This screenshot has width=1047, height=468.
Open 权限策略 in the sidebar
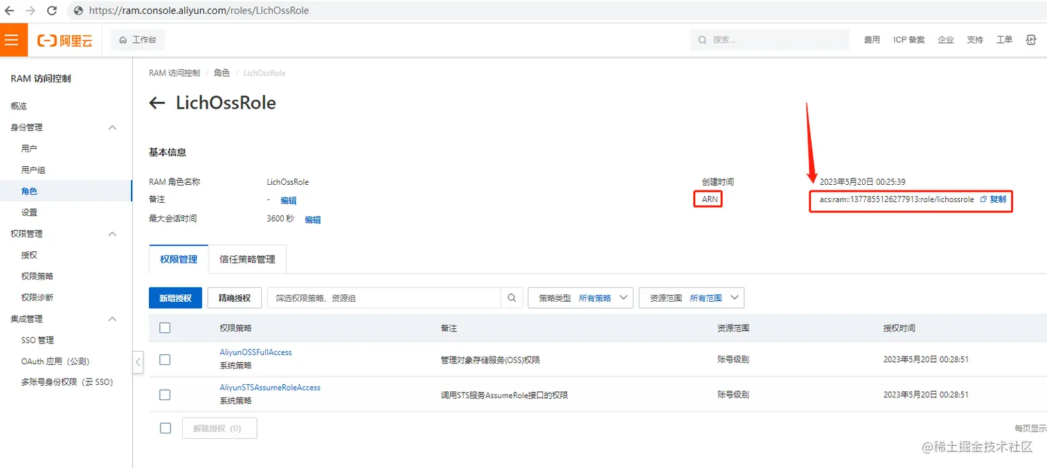click(37, 276)
